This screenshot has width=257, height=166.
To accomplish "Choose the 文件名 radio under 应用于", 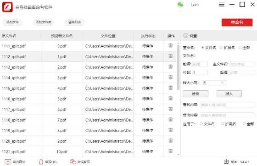I will coord(201,124).
